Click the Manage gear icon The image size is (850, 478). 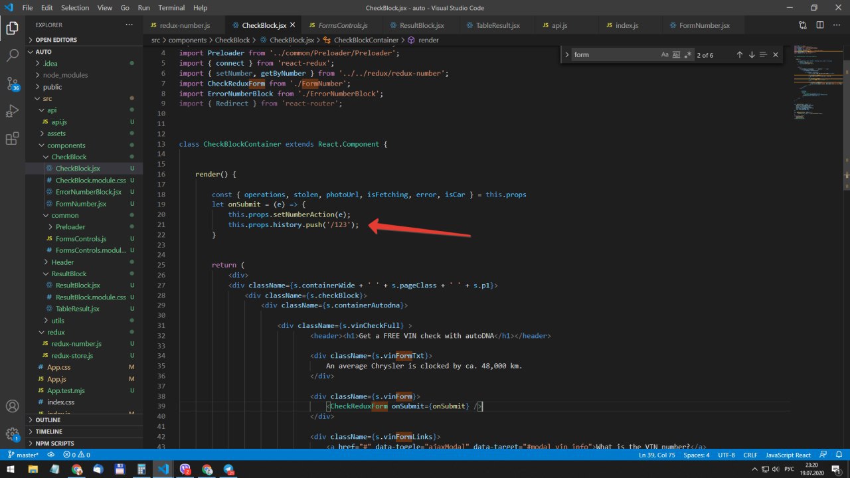pos(12,434)
